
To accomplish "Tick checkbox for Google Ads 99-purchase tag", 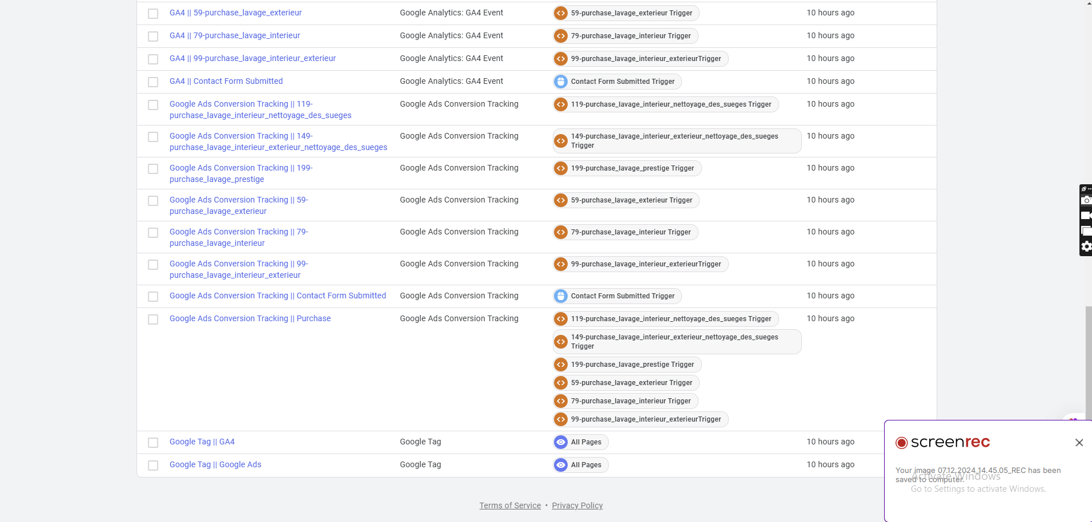I will coord(153,265).
